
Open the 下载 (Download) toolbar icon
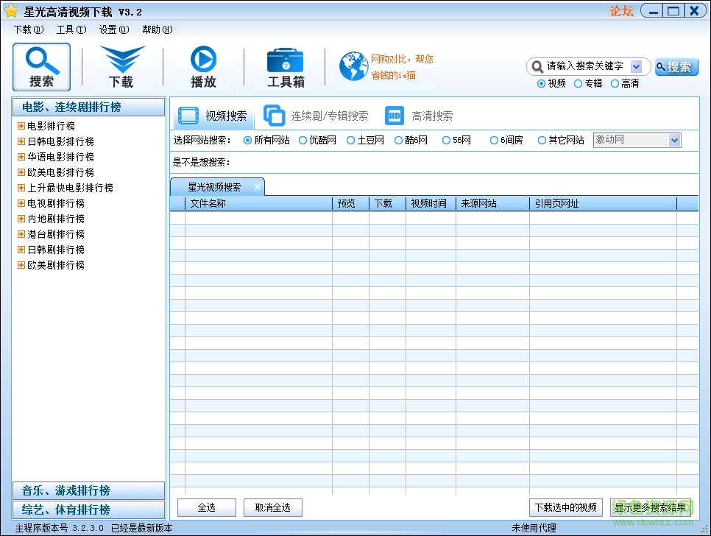click(x=121, y=66)
